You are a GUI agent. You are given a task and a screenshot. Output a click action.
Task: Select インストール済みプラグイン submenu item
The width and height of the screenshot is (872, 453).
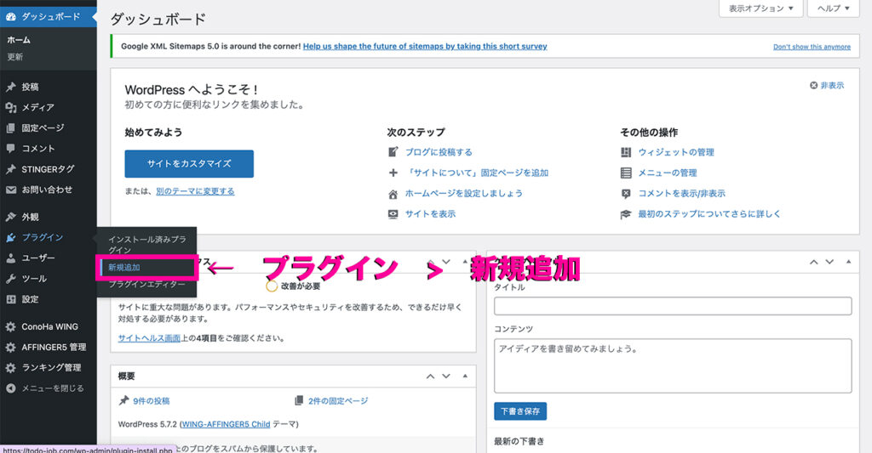coord(146,245)
